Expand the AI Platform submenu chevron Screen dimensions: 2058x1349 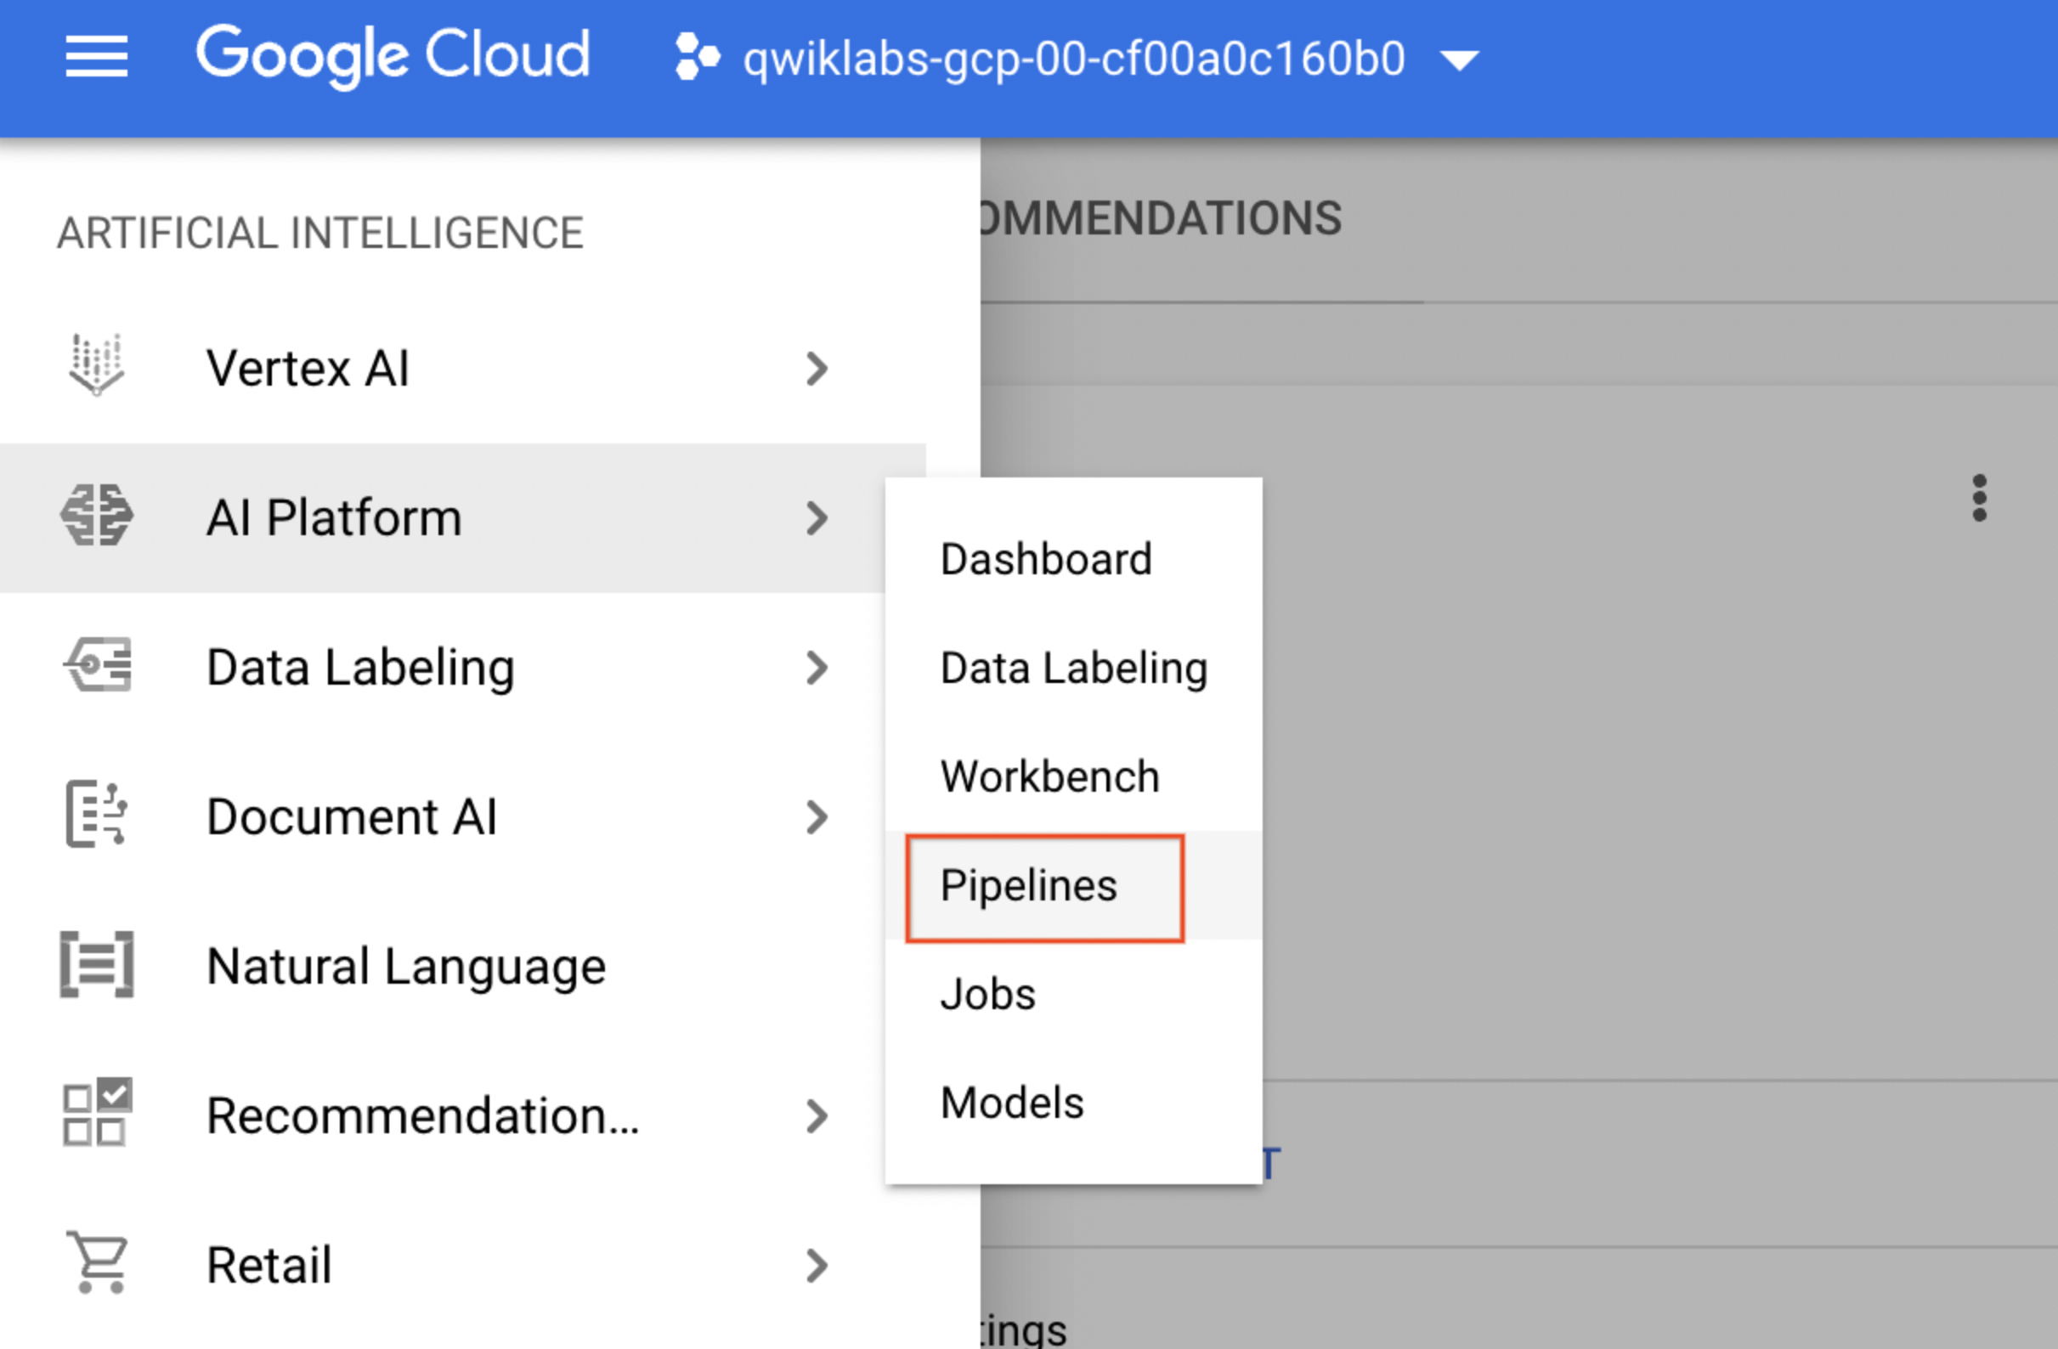[817, 519]
